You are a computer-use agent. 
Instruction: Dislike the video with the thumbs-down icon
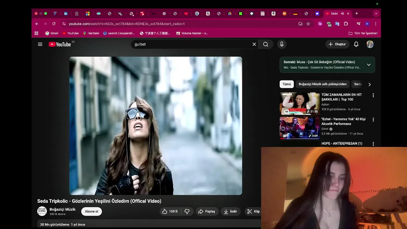click(x=187, y=212)
